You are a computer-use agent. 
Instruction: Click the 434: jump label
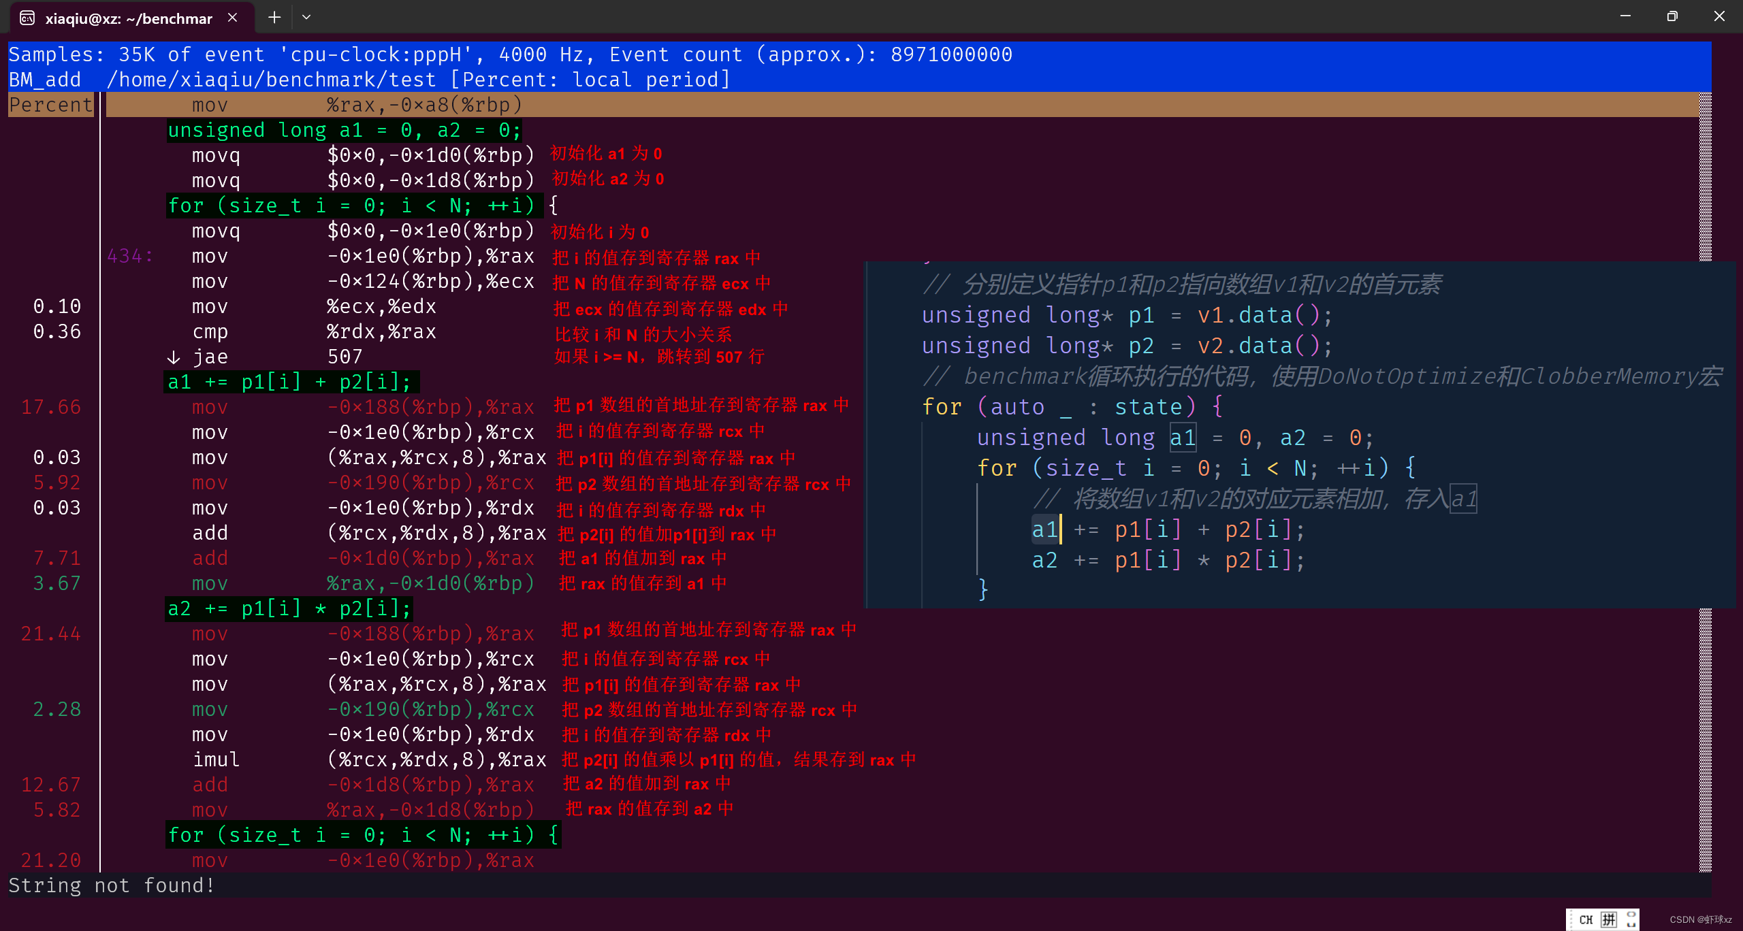coord(130,256)
